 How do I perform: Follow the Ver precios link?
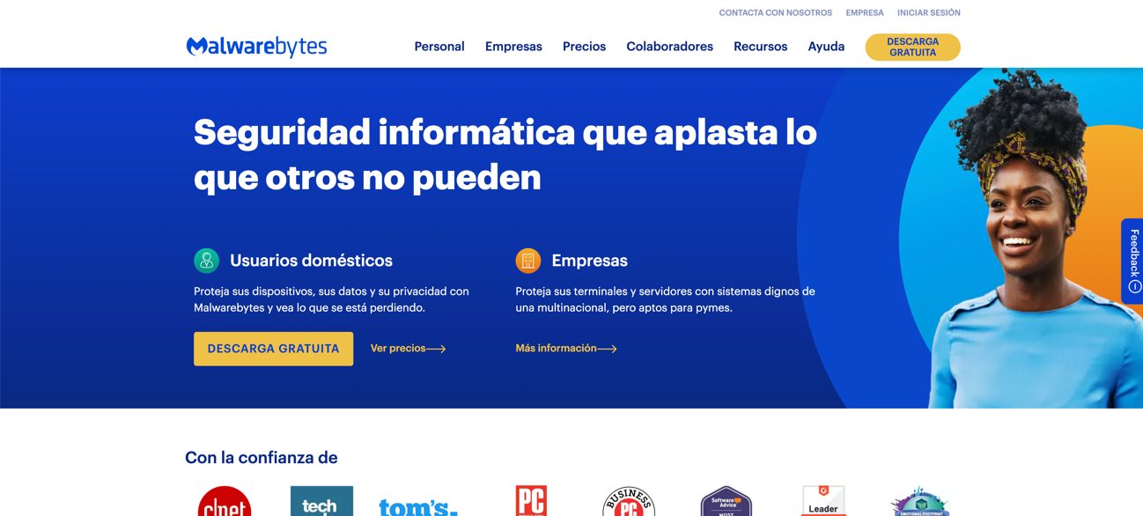point(408,349)
